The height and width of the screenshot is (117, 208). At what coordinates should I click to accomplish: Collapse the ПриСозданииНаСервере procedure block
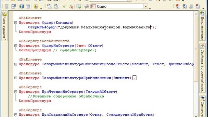[16, 115]
